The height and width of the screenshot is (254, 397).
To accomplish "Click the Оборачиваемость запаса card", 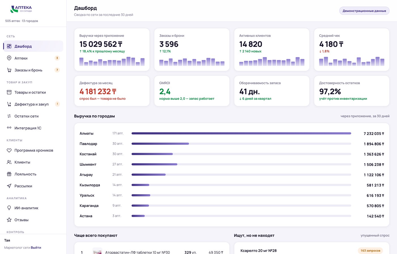I will coord(272,91).
